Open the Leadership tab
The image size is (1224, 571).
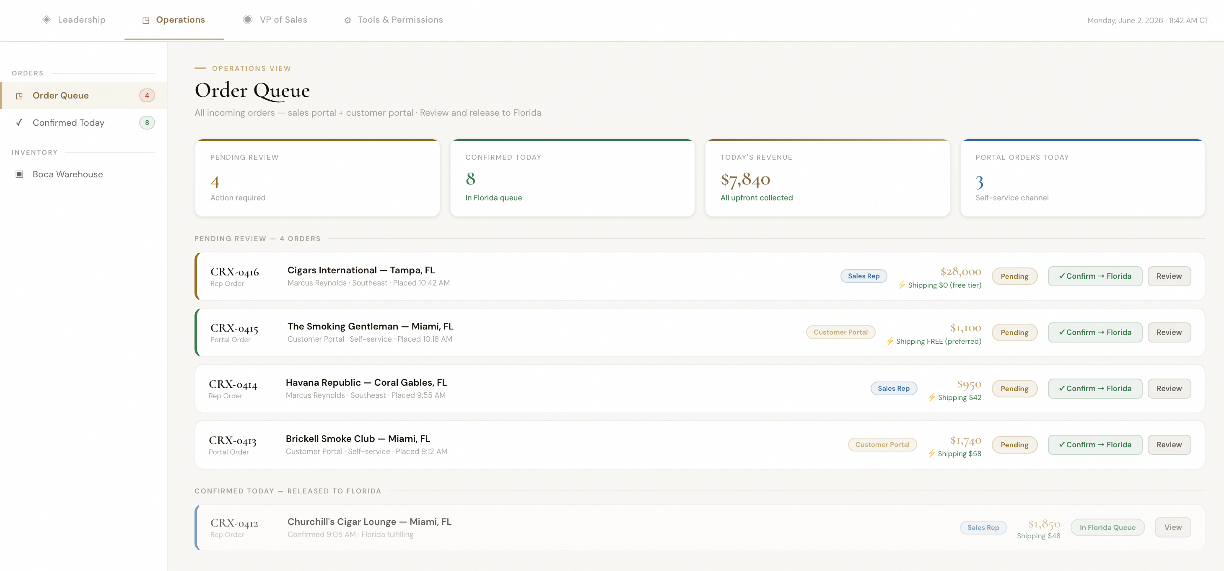tap(74, 20)
